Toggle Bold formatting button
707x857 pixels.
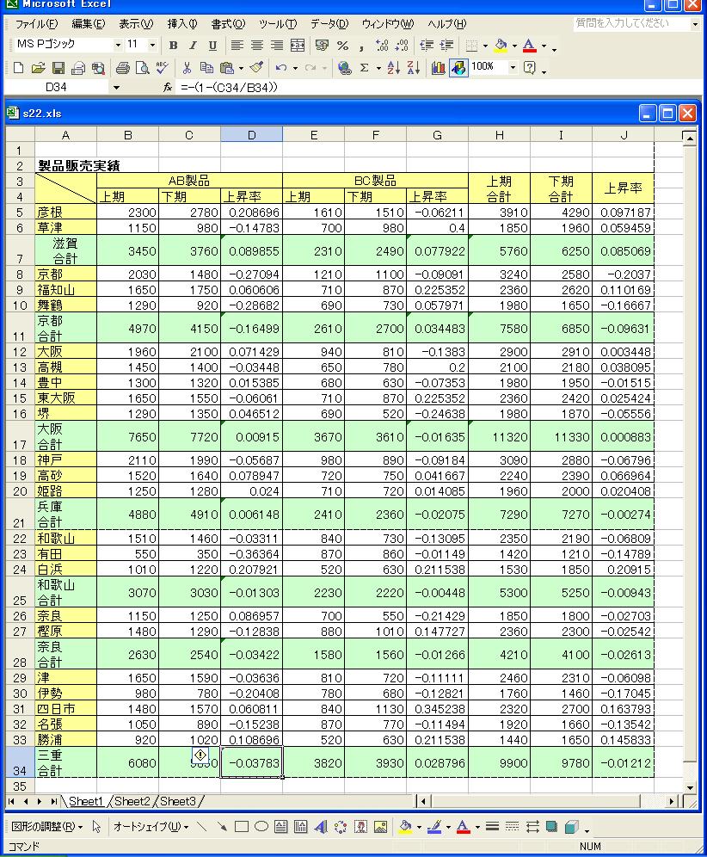coord(173,46)
